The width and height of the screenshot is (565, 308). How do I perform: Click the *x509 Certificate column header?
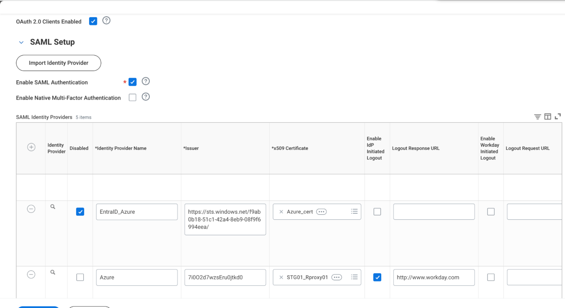pos(290,148)
